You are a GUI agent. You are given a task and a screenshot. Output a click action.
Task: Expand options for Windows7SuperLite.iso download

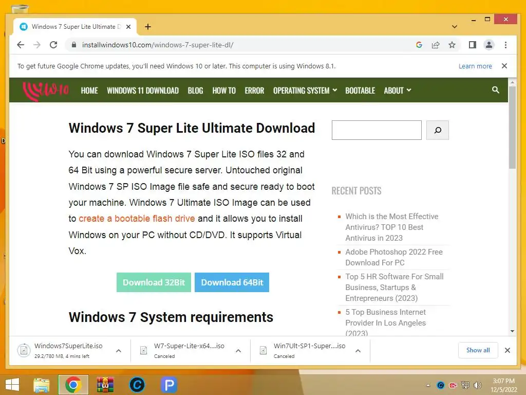pos(119,351)
